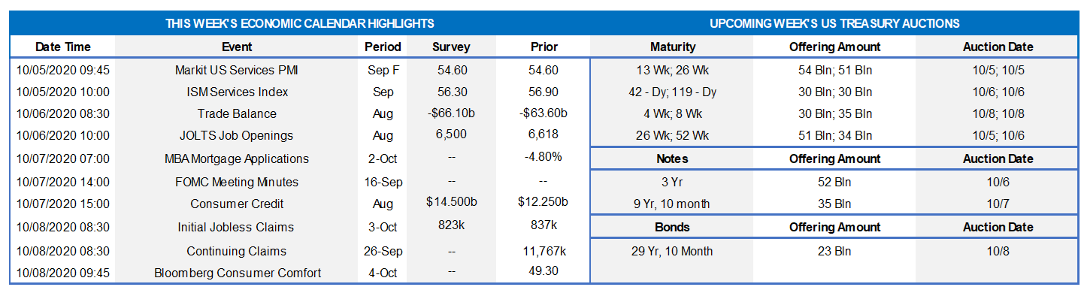Image resolution: width=1090 pixels, height=296 pixels.
Task: Click the Notes section header
Action: pyautogui.click(x=673, y=159)
